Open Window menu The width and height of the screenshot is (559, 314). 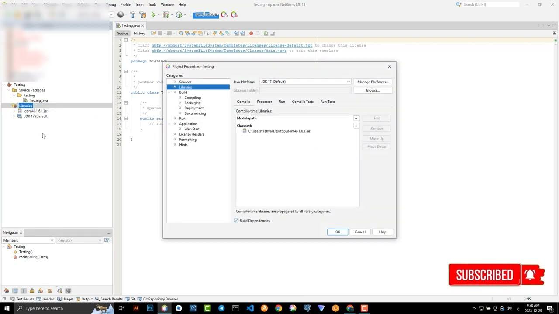167,4
